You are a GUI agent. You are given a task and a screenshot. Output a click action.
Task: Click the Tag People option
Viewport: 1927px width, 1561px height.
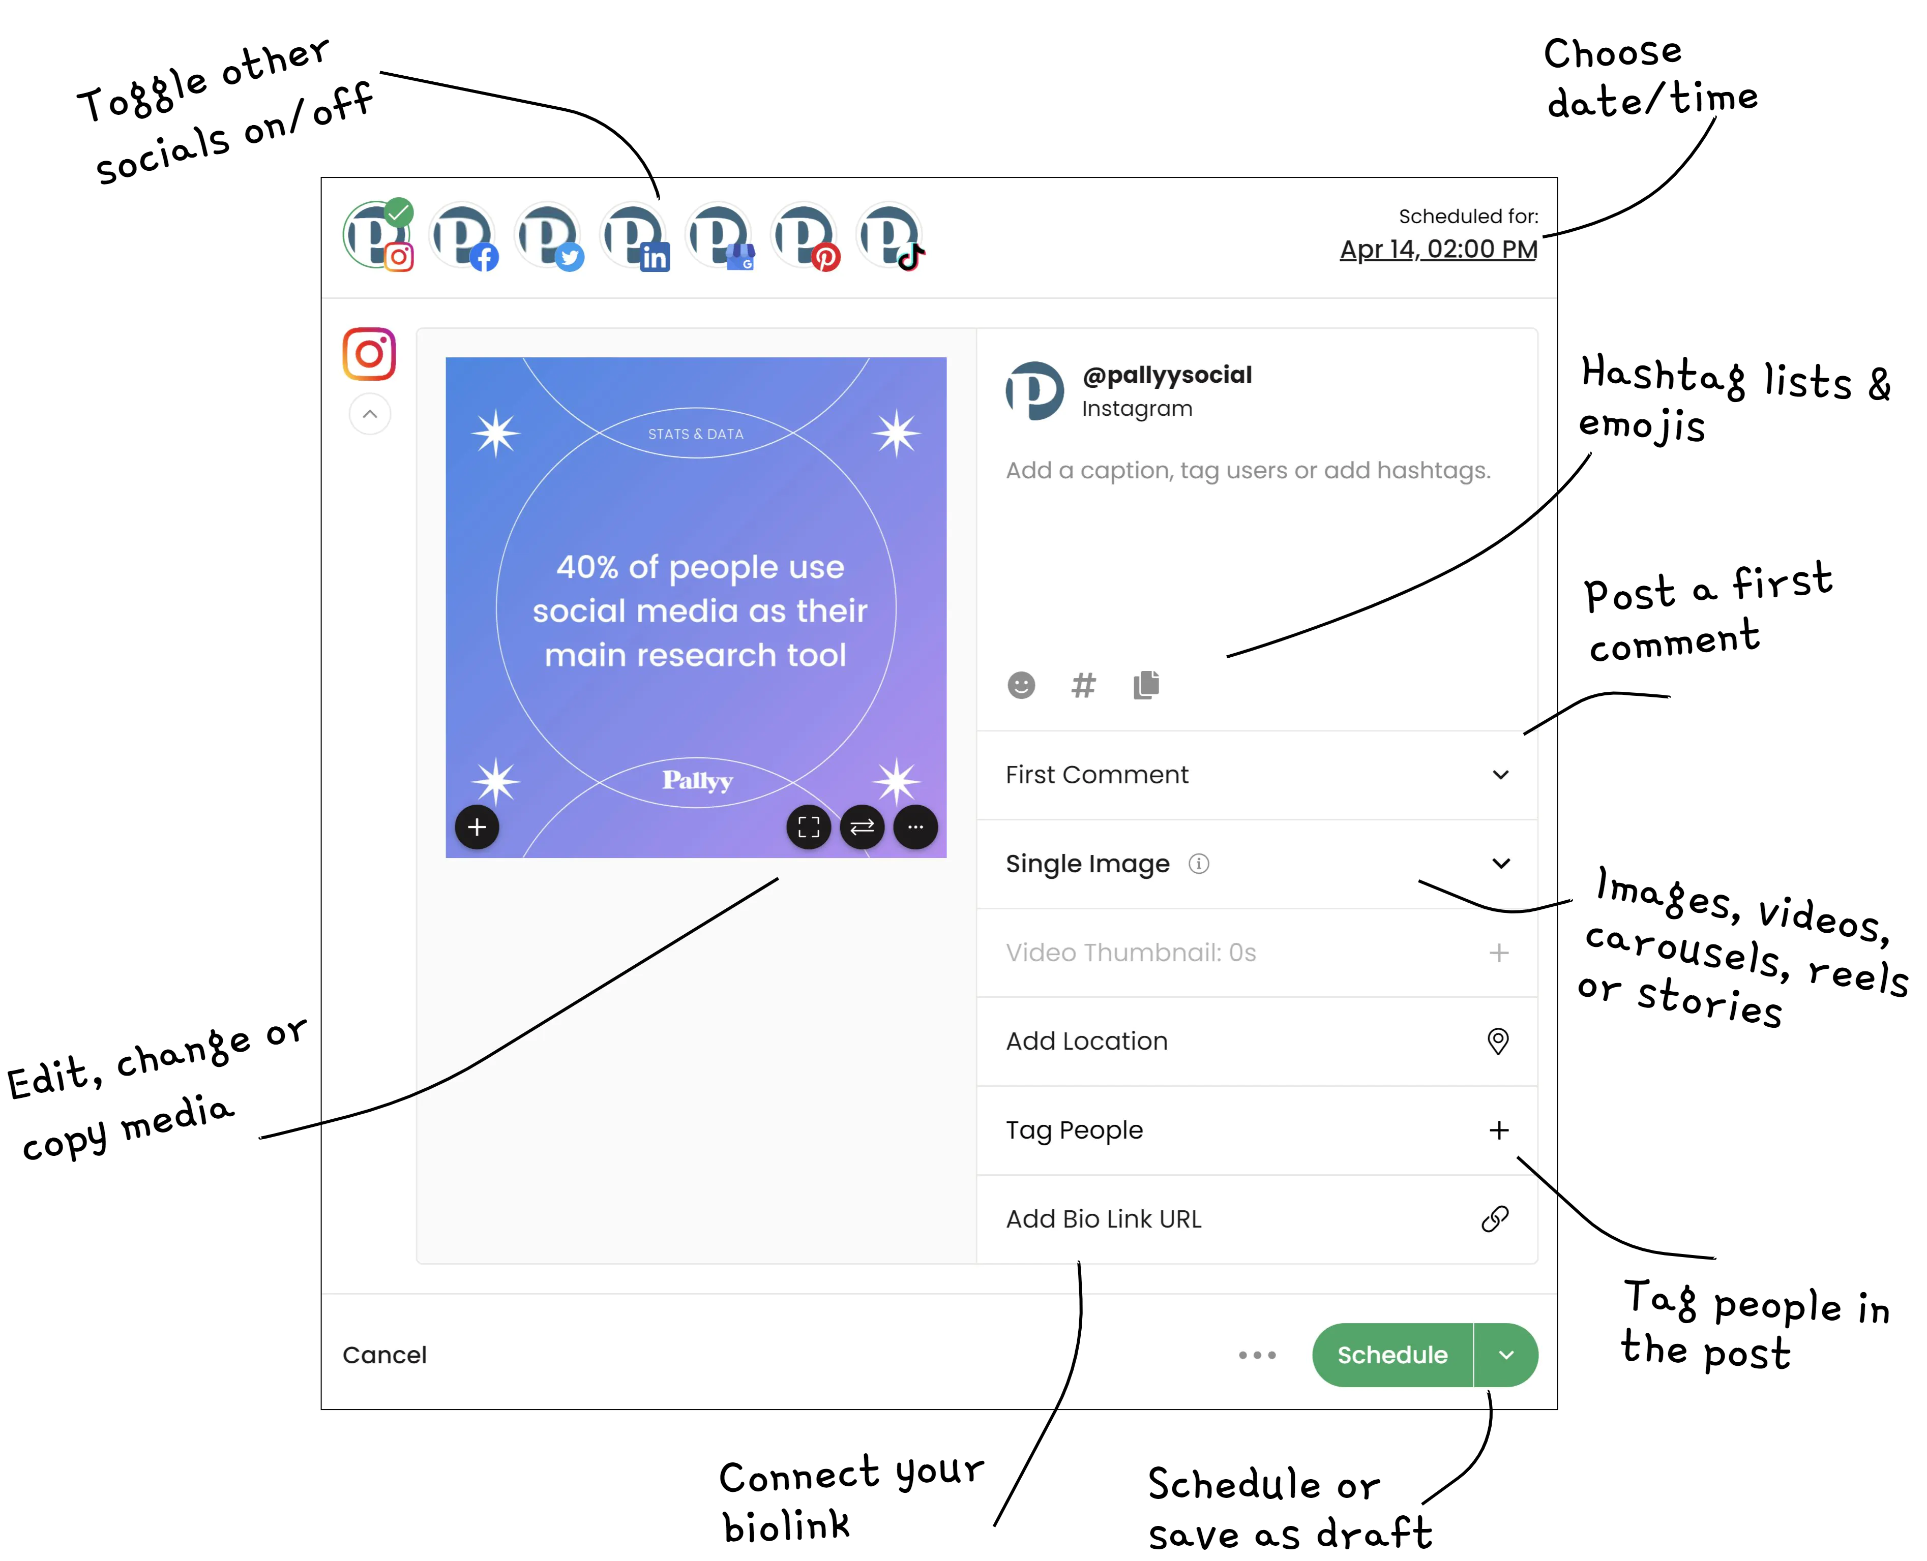coord(1258,1129)
